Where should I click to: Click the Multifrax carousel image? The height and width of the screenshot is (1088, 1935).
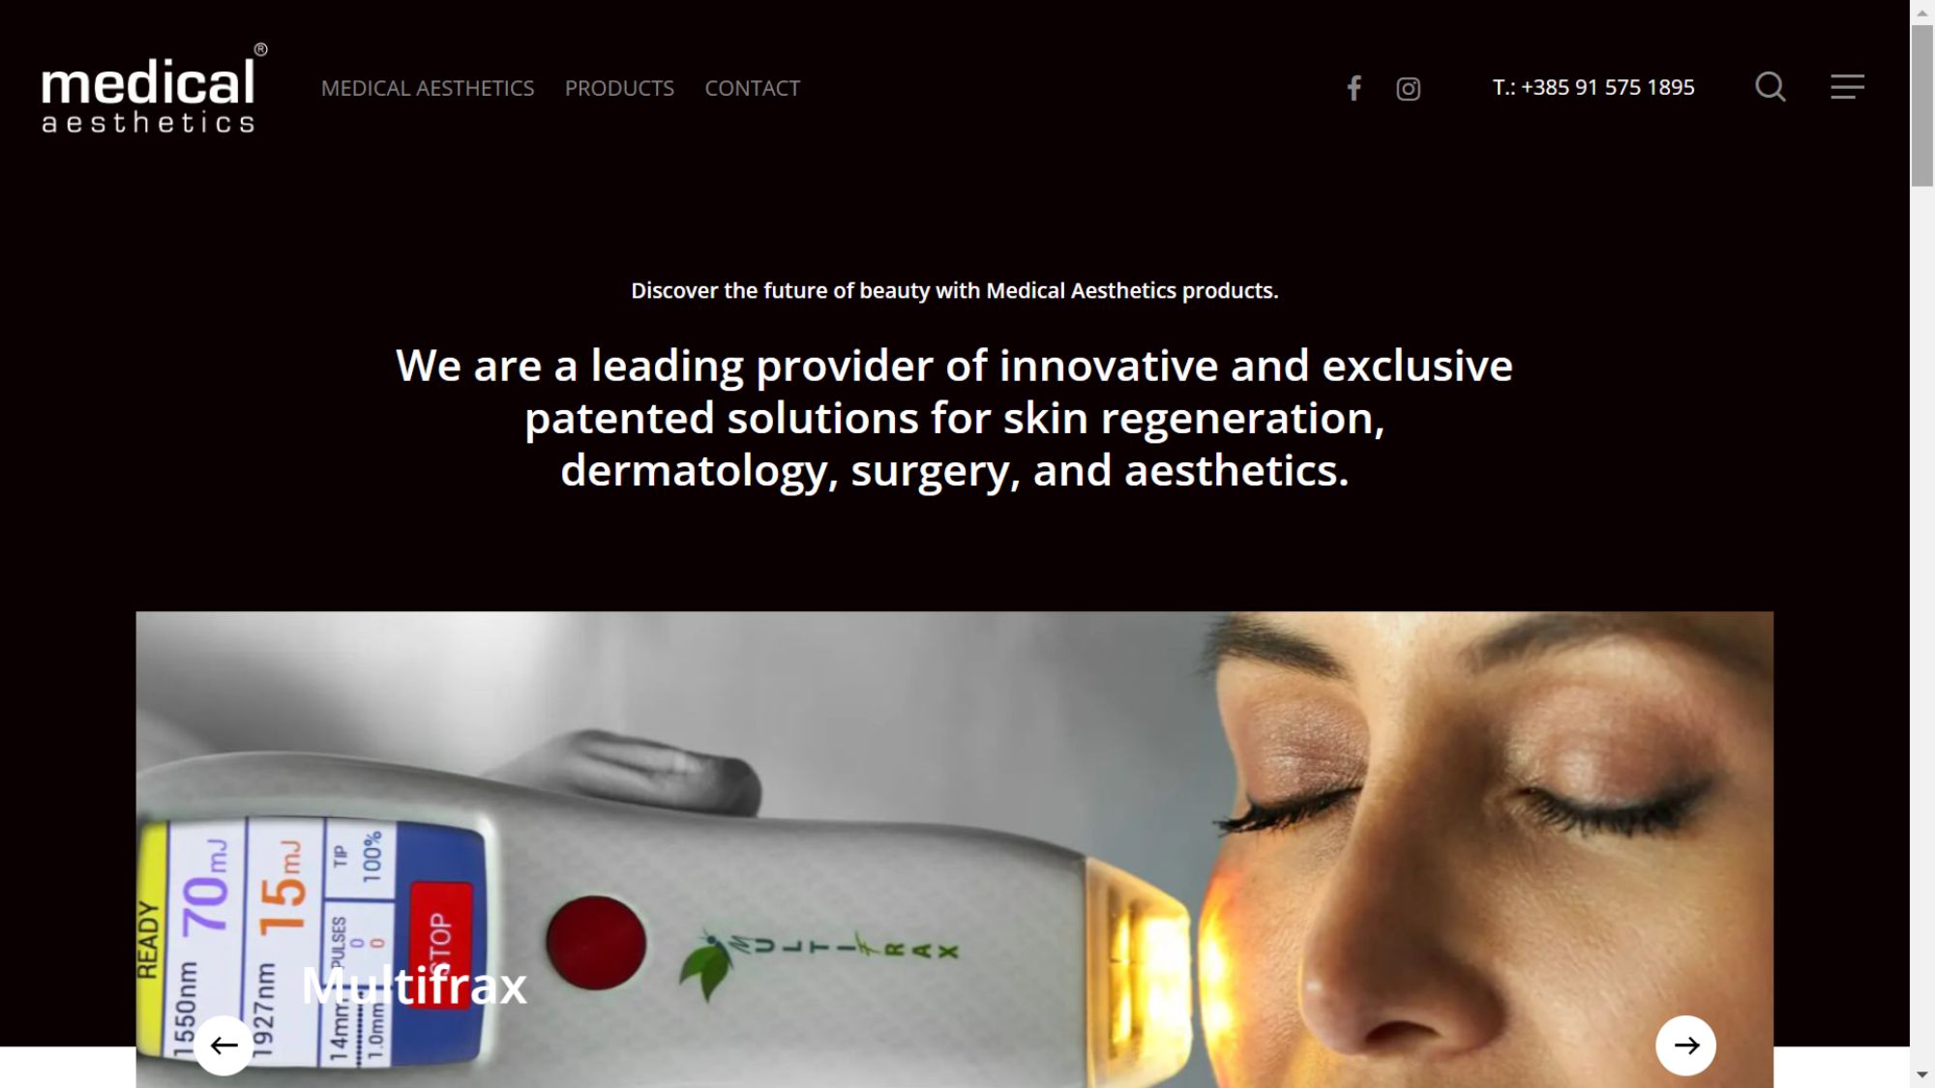tap(954, 849)
